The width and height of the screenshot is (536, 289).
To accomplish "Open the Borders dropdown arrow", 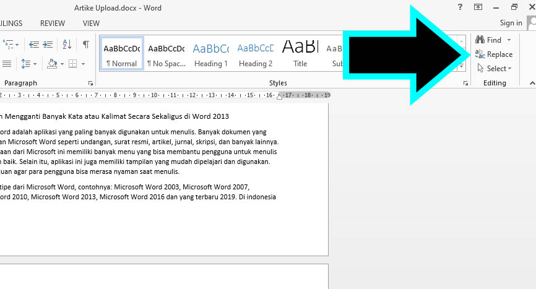I will click(x=83, y=64).
